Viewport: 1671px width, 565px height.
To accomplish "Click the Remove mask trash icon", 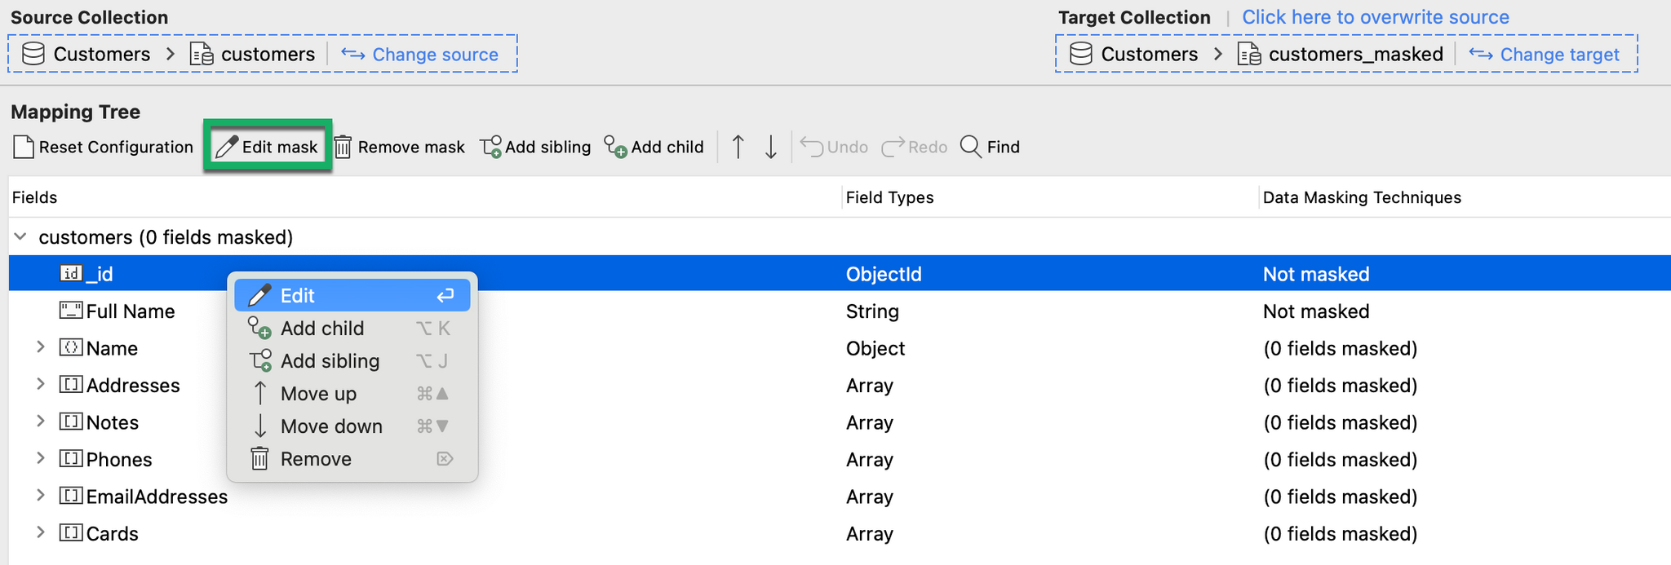I will tap(344, 148).
